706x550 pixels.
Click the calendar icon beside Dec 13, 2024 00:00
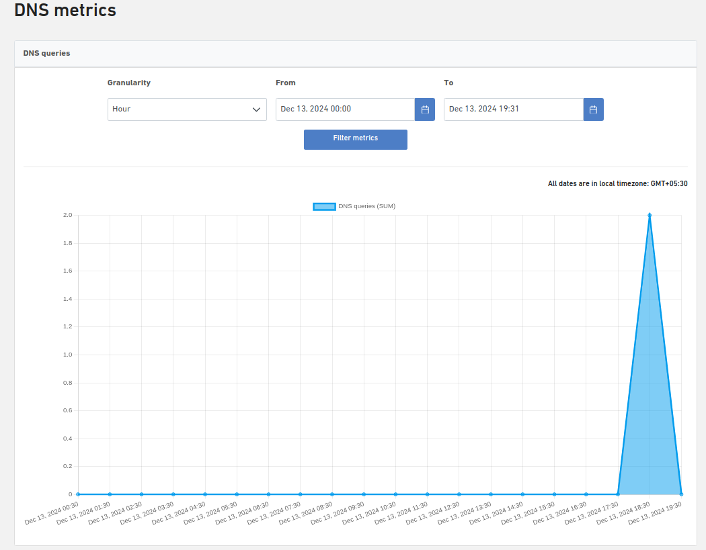click(x=425, y=109)
